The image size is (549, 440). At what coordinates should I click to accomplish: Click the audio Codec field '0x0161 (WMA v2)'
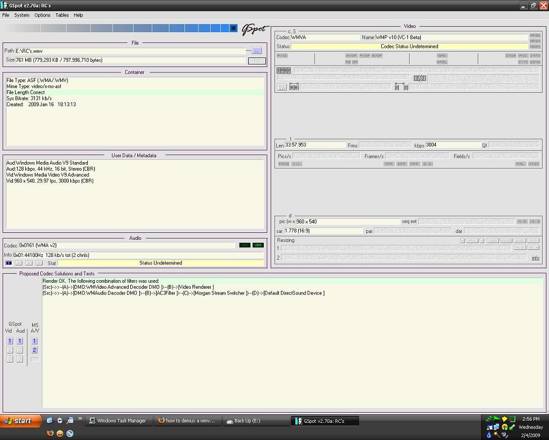pyautogui.click(x=127, y=245)
